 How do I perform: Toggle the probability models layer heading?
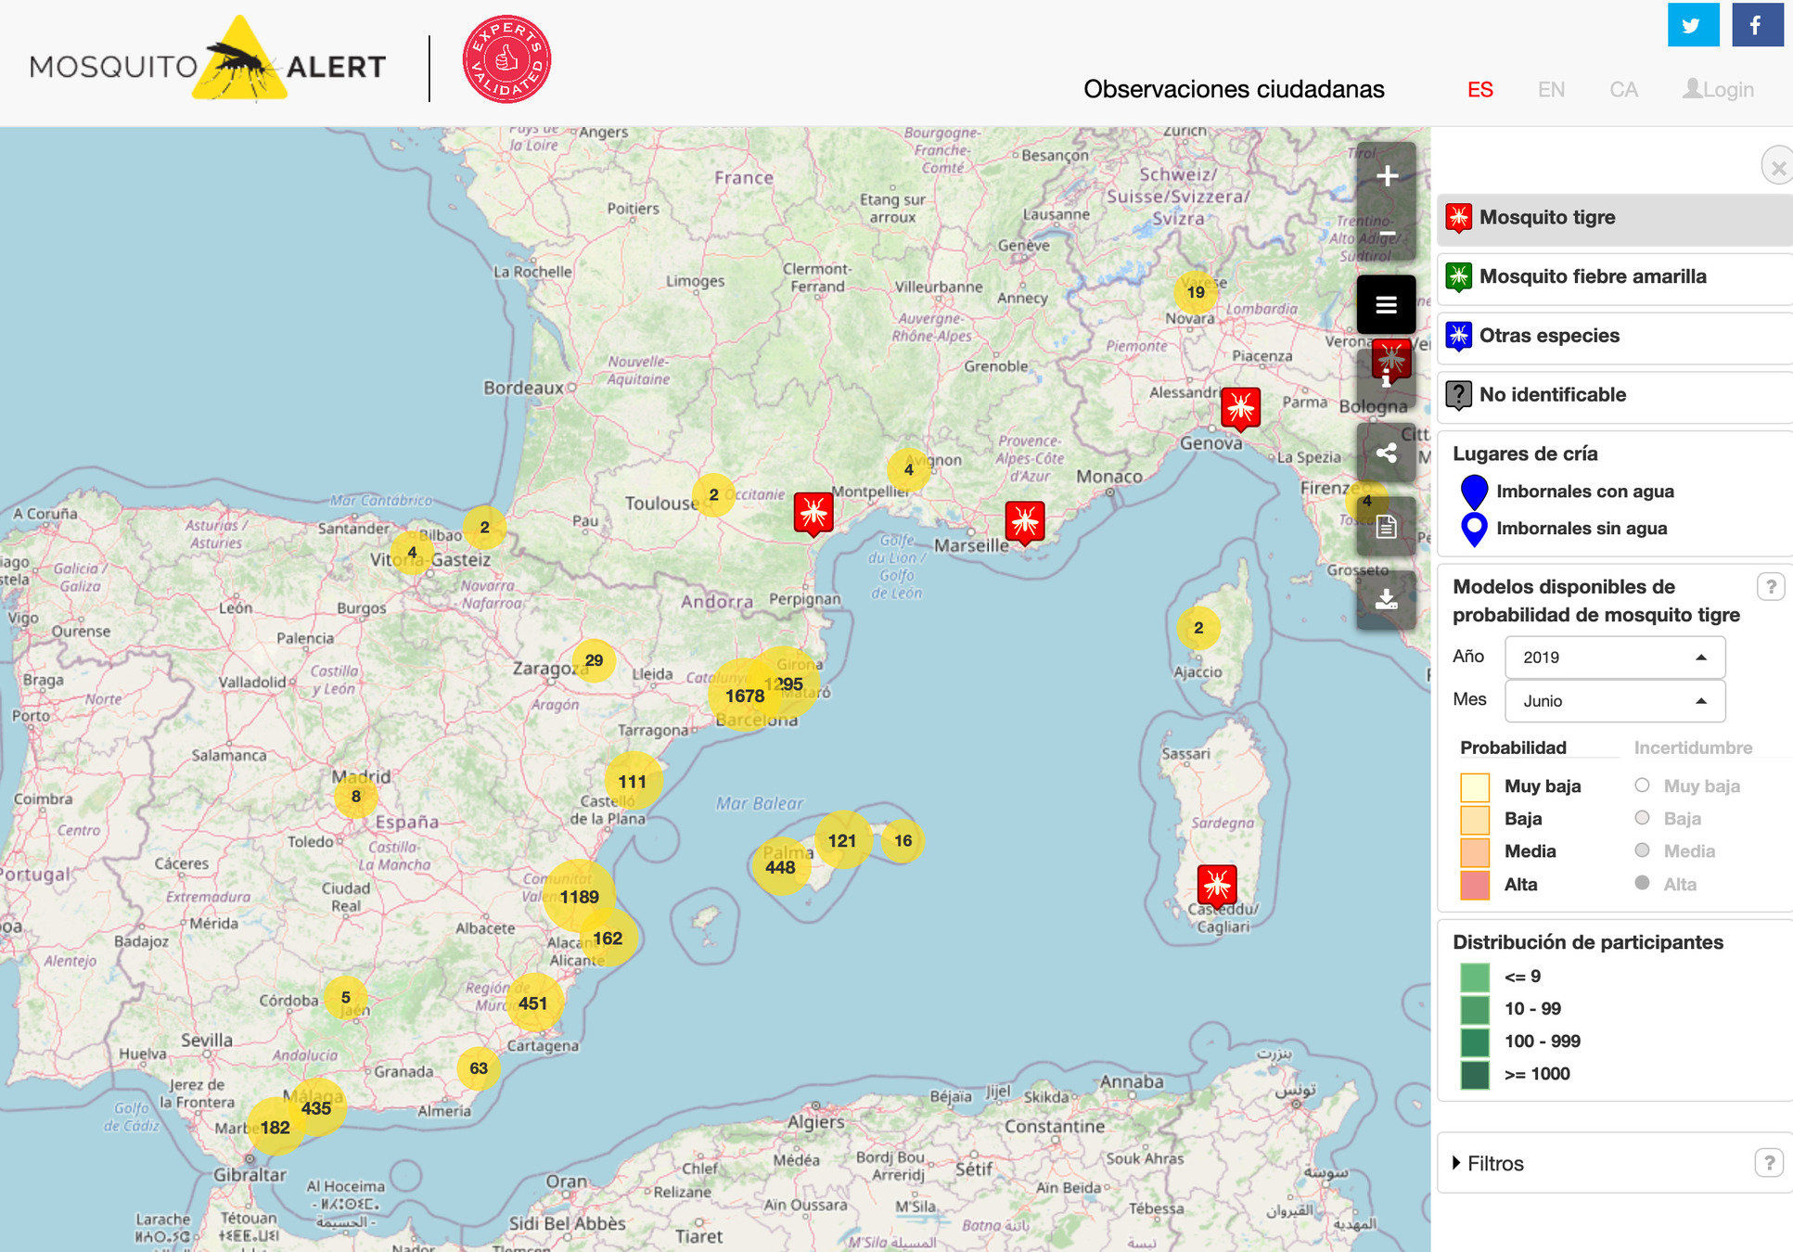click(1595, 600)
